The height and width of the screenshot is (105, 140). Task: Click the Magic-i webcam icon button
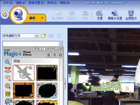point(49,55)
